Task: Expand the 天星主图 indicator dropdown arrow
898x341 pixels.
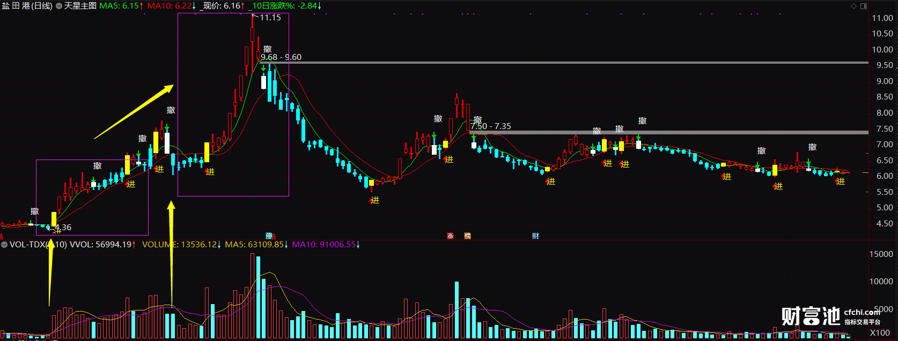Action: point(58,6)
